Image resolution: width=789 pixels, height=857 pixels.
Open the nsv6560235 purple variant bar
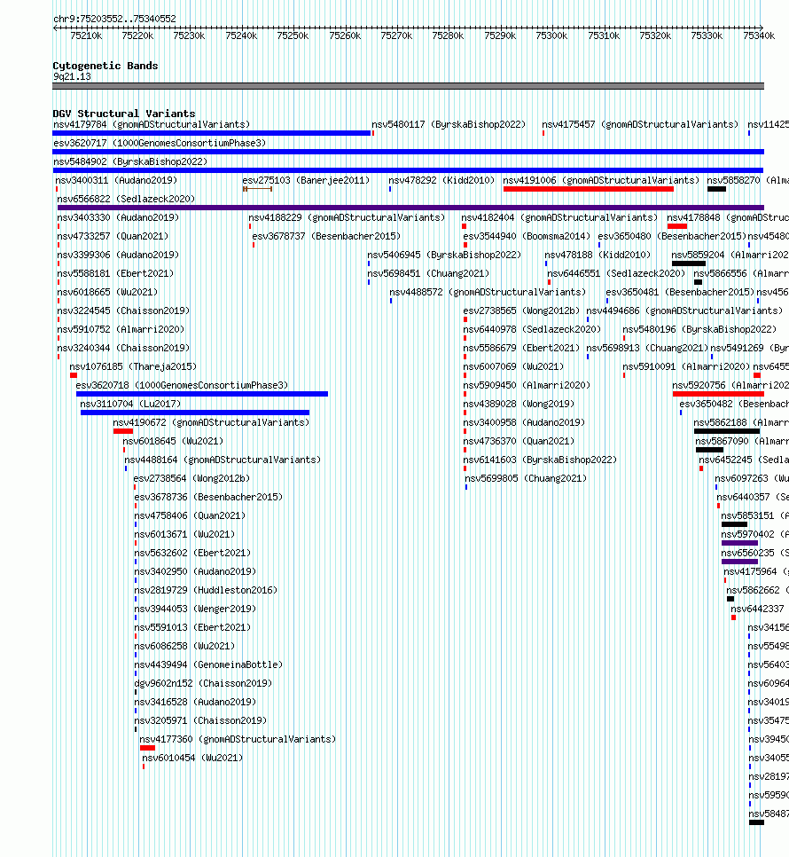pos(740,562)
